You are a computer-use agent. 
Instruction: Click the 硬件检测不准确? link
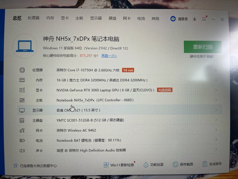(202, 57)
